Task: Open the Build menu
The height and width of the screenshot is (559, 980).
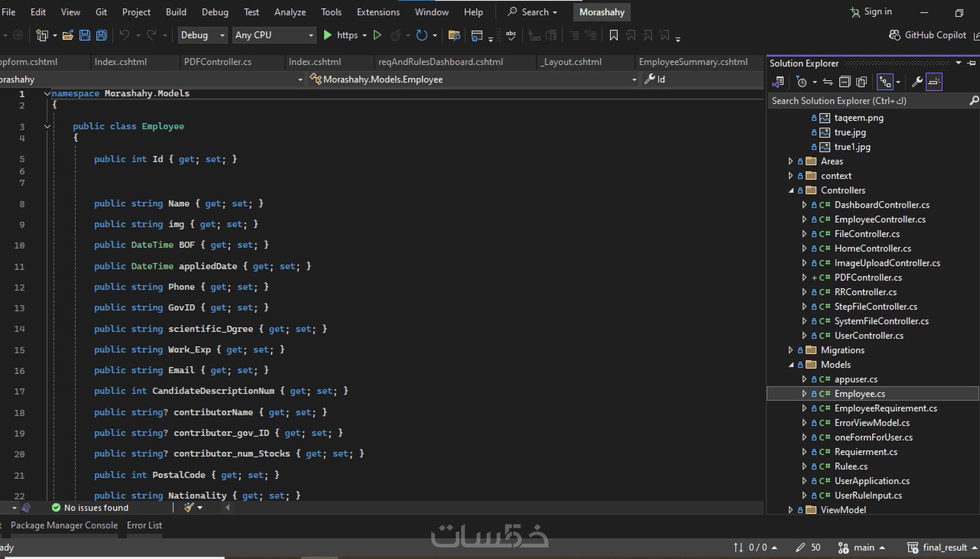Action: coord(176,12)
